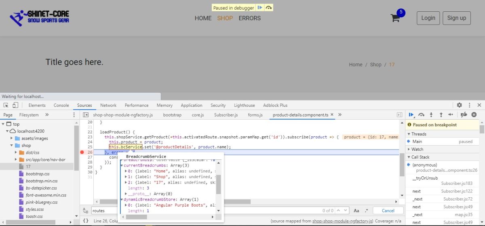Open the DevTools three-dot customize menu
The image size is (485, 226).
coord(470,105)
